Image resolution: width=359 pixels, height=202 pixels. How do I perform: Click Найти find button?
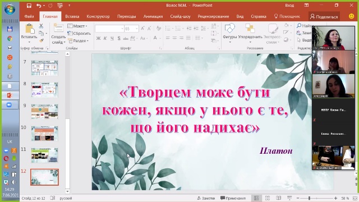tap(305, 26)
